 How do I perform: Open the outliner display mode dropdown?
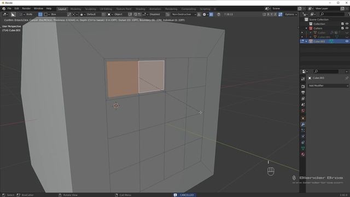click(x=313, y=14)
